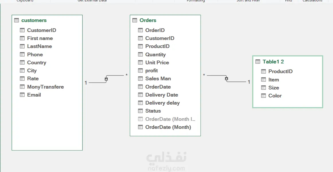
Task: Select the Country field
Action: click(36, 63)
